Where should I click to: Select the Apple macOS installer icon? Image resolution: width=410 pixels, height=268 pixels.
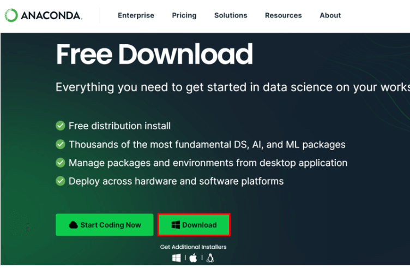(x=193, y=258)
